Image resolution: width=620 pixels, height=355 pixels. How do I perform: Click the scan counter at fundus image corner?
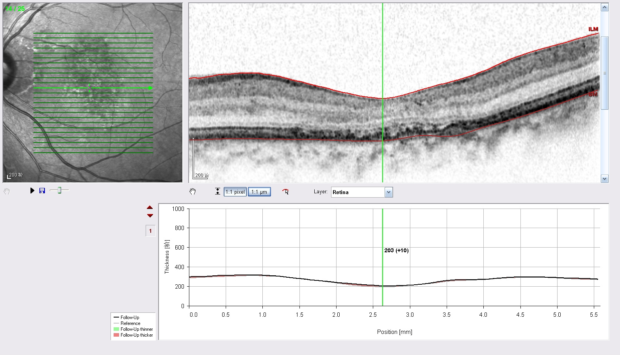15,9
